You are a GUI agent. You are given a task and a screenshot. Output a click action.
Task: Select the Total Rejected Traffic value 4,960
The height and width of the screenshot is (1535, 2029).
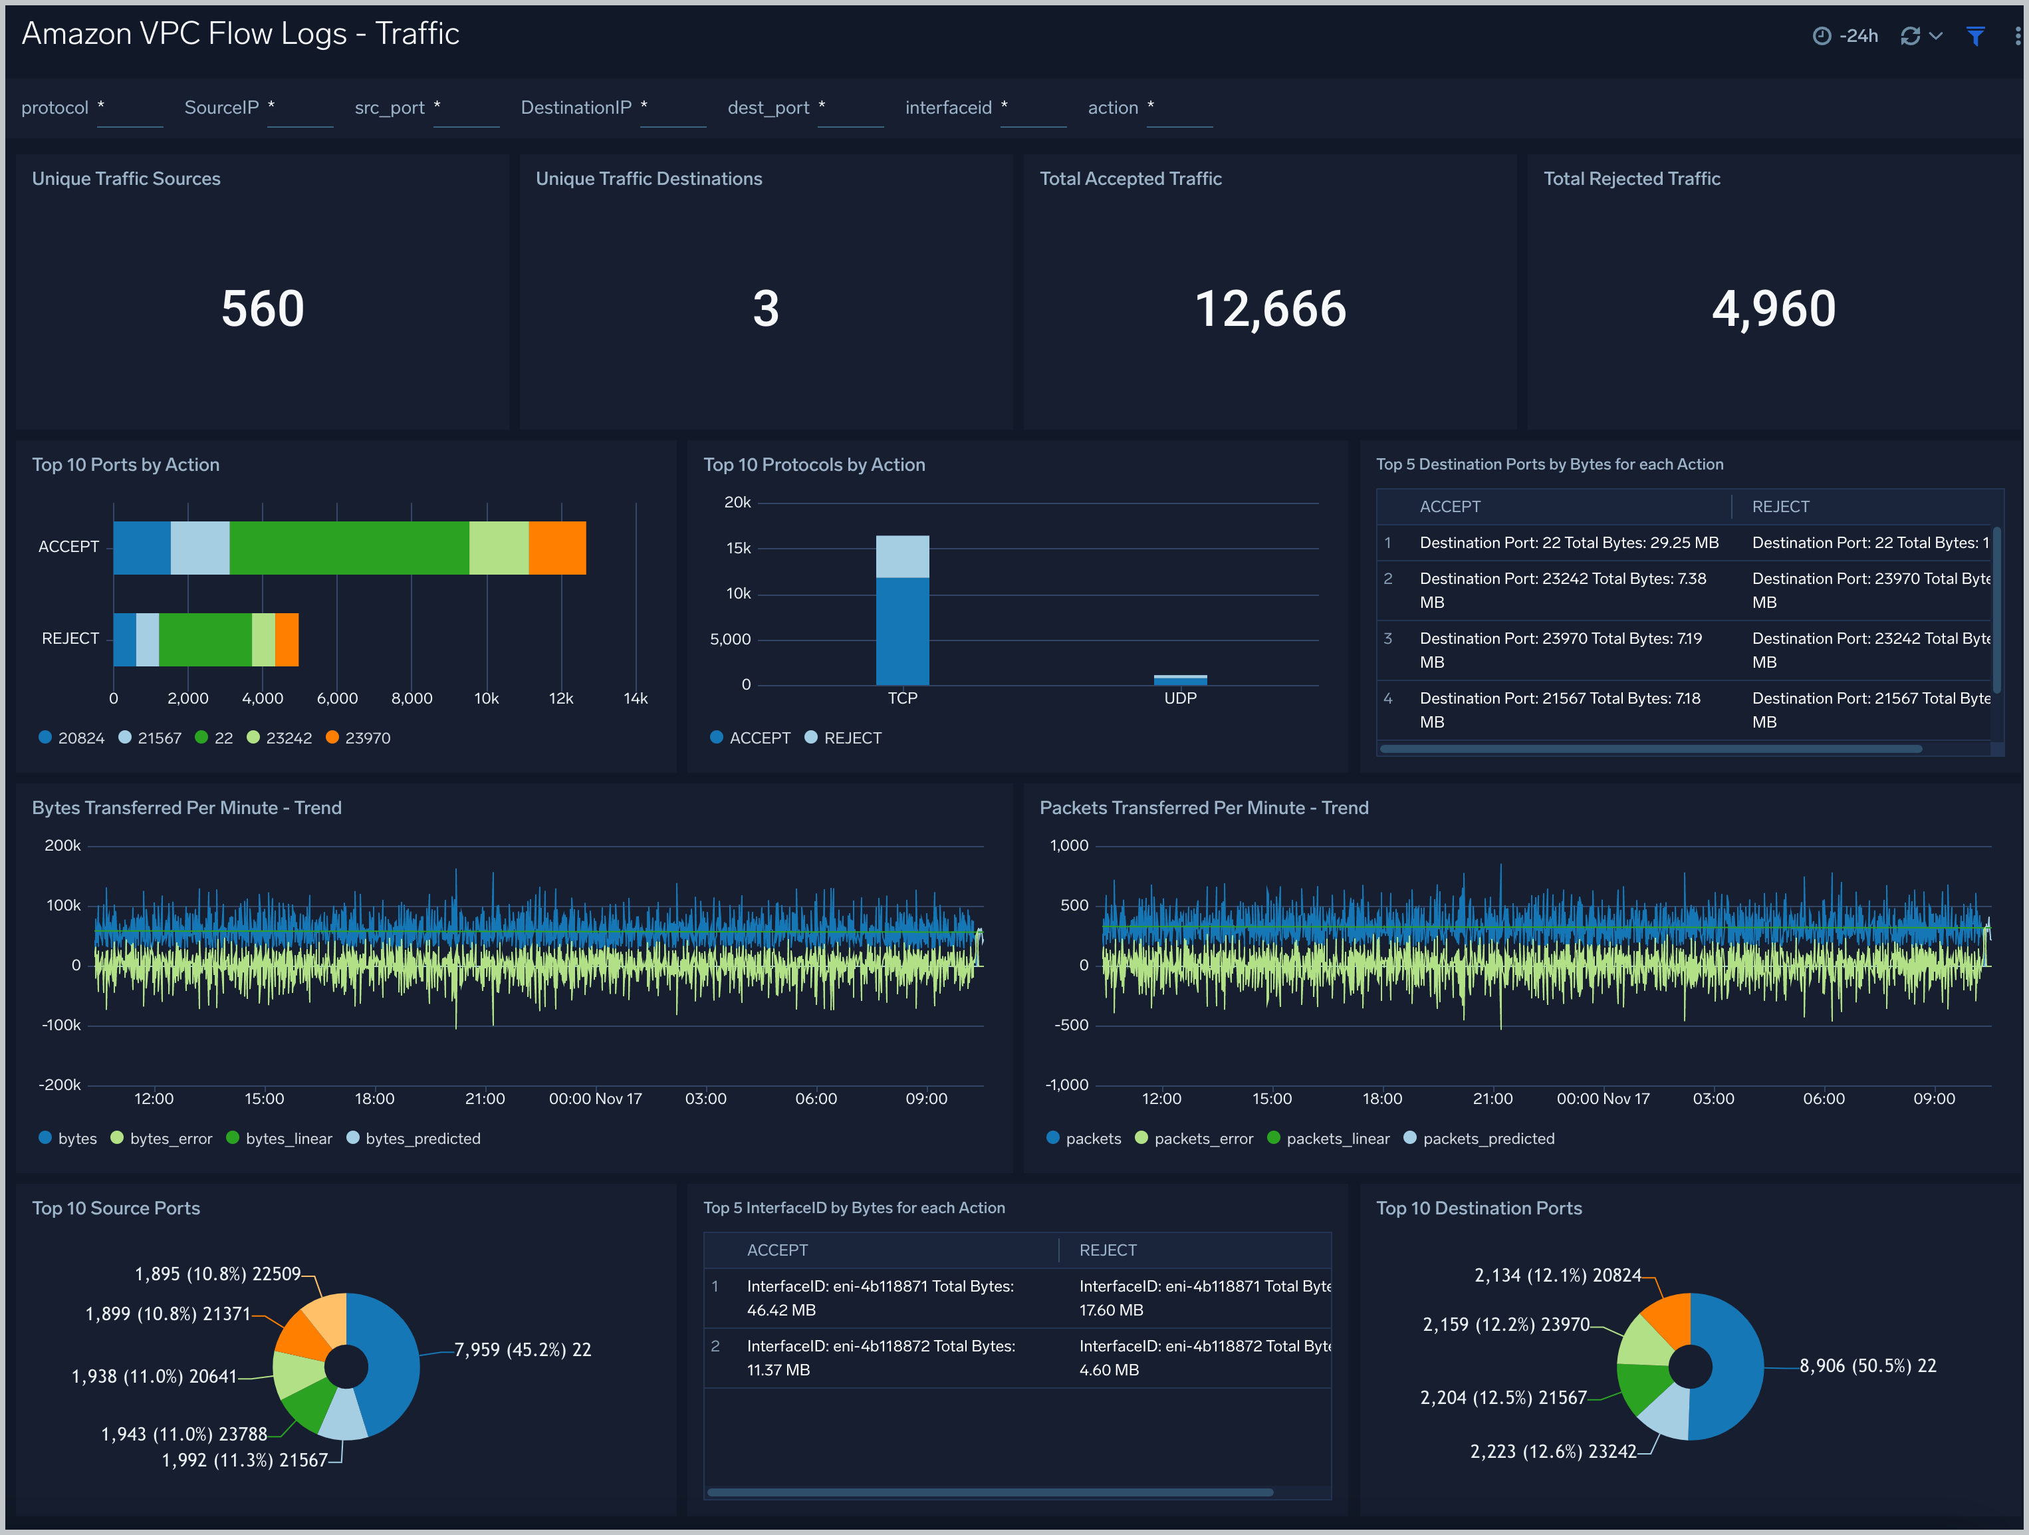point(1774,309)
